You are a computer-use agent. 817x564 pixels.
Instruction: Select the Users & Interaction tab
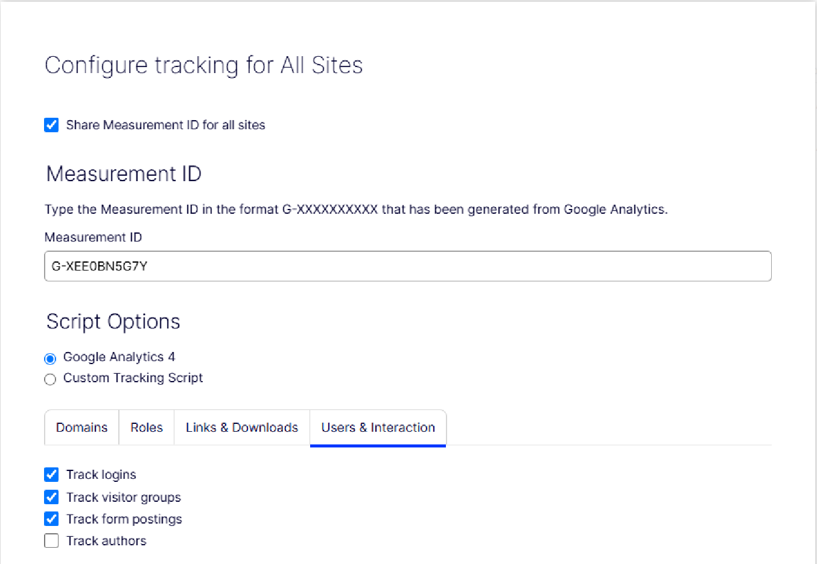pyautogui.click(x=378, y=428)
